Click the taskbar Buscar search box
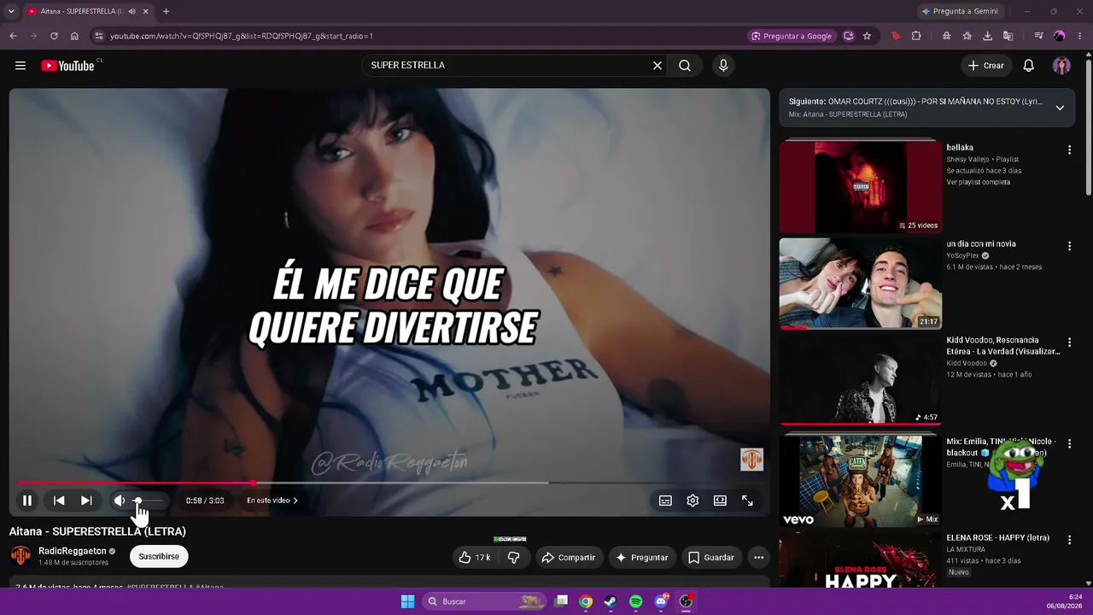The width and height of the screenshot is (1093, 615). (x=486, y=601)
